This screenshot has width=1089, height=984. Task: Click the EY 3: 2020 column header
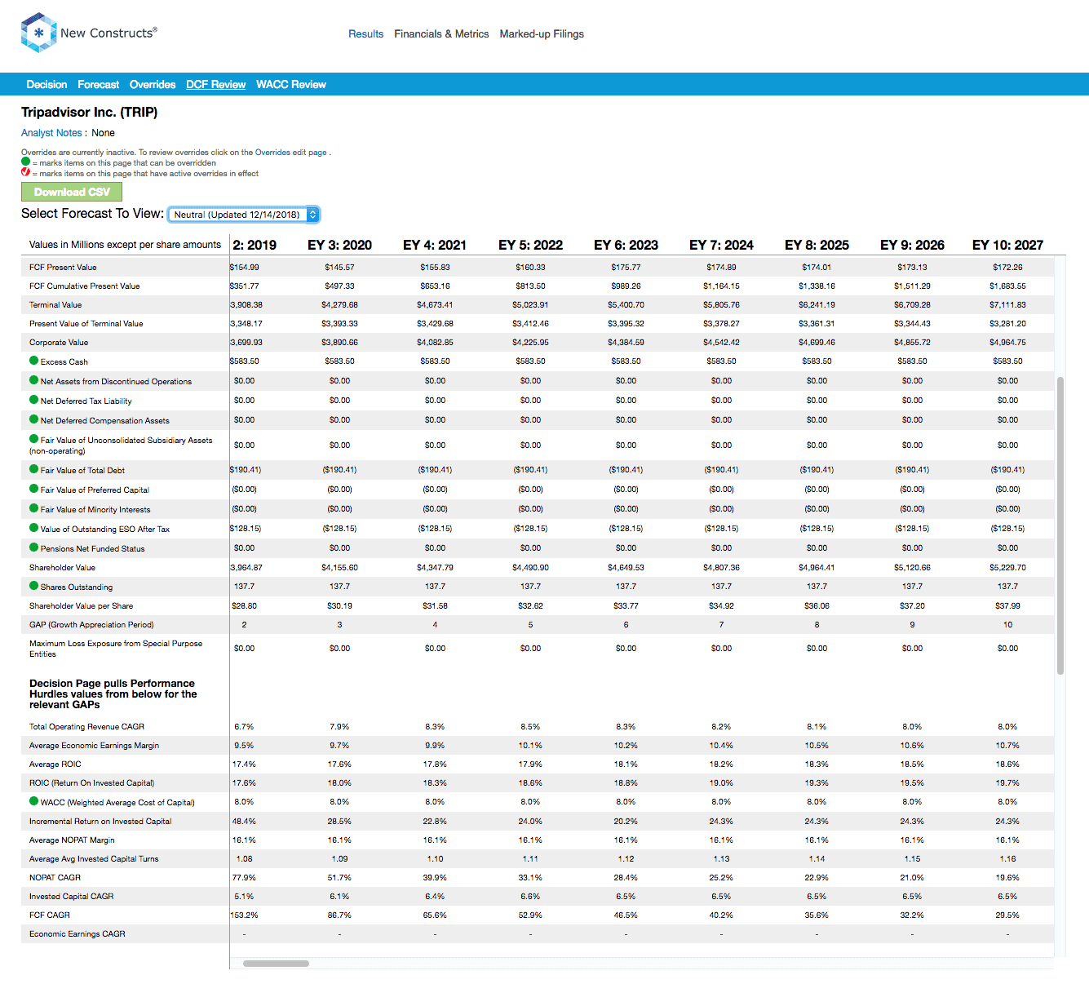pyautogui.click(x=339, y=245)
